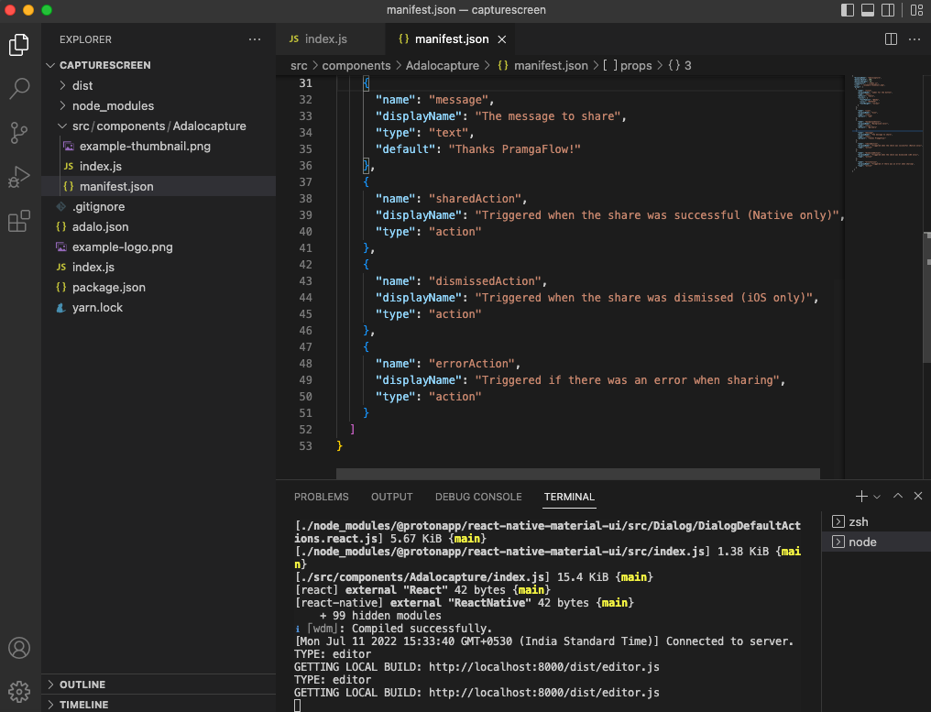
Task: Add a new terminal with plus icon
Action: tap(861, 496)
